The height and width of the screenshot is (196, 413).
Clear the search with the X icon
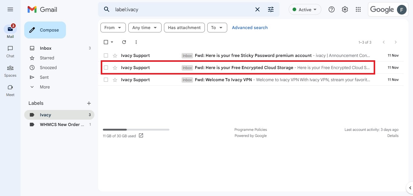[x=257, y=9]
